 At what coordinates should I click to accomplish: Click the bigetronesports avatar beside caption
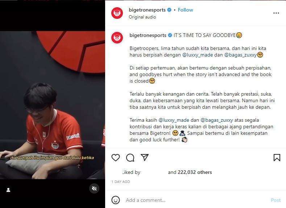(x=117, y=37)
